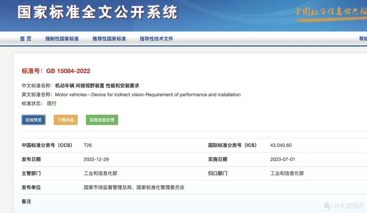The width and height of the screenshot is (367, 213).
Task: Open the 首页 home menu item
Action: [25, 39]
